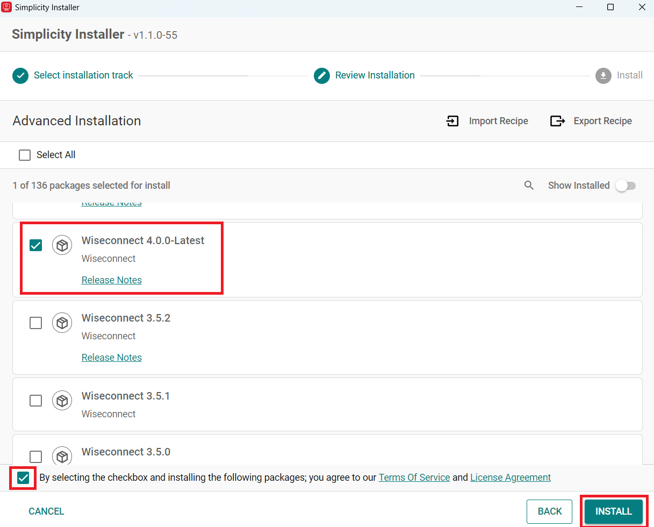Click the package icon beside Wiseconnect 3.5.1
The width and height of the screenshot is (654, 527).
pos(62,400)
